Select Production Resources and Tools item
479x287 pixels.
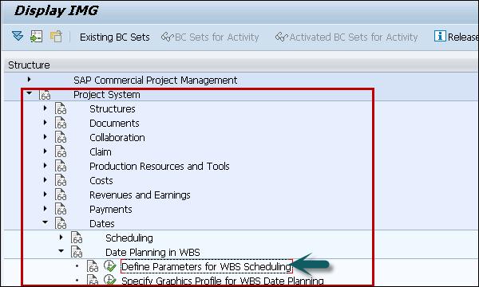coord(160,167)
